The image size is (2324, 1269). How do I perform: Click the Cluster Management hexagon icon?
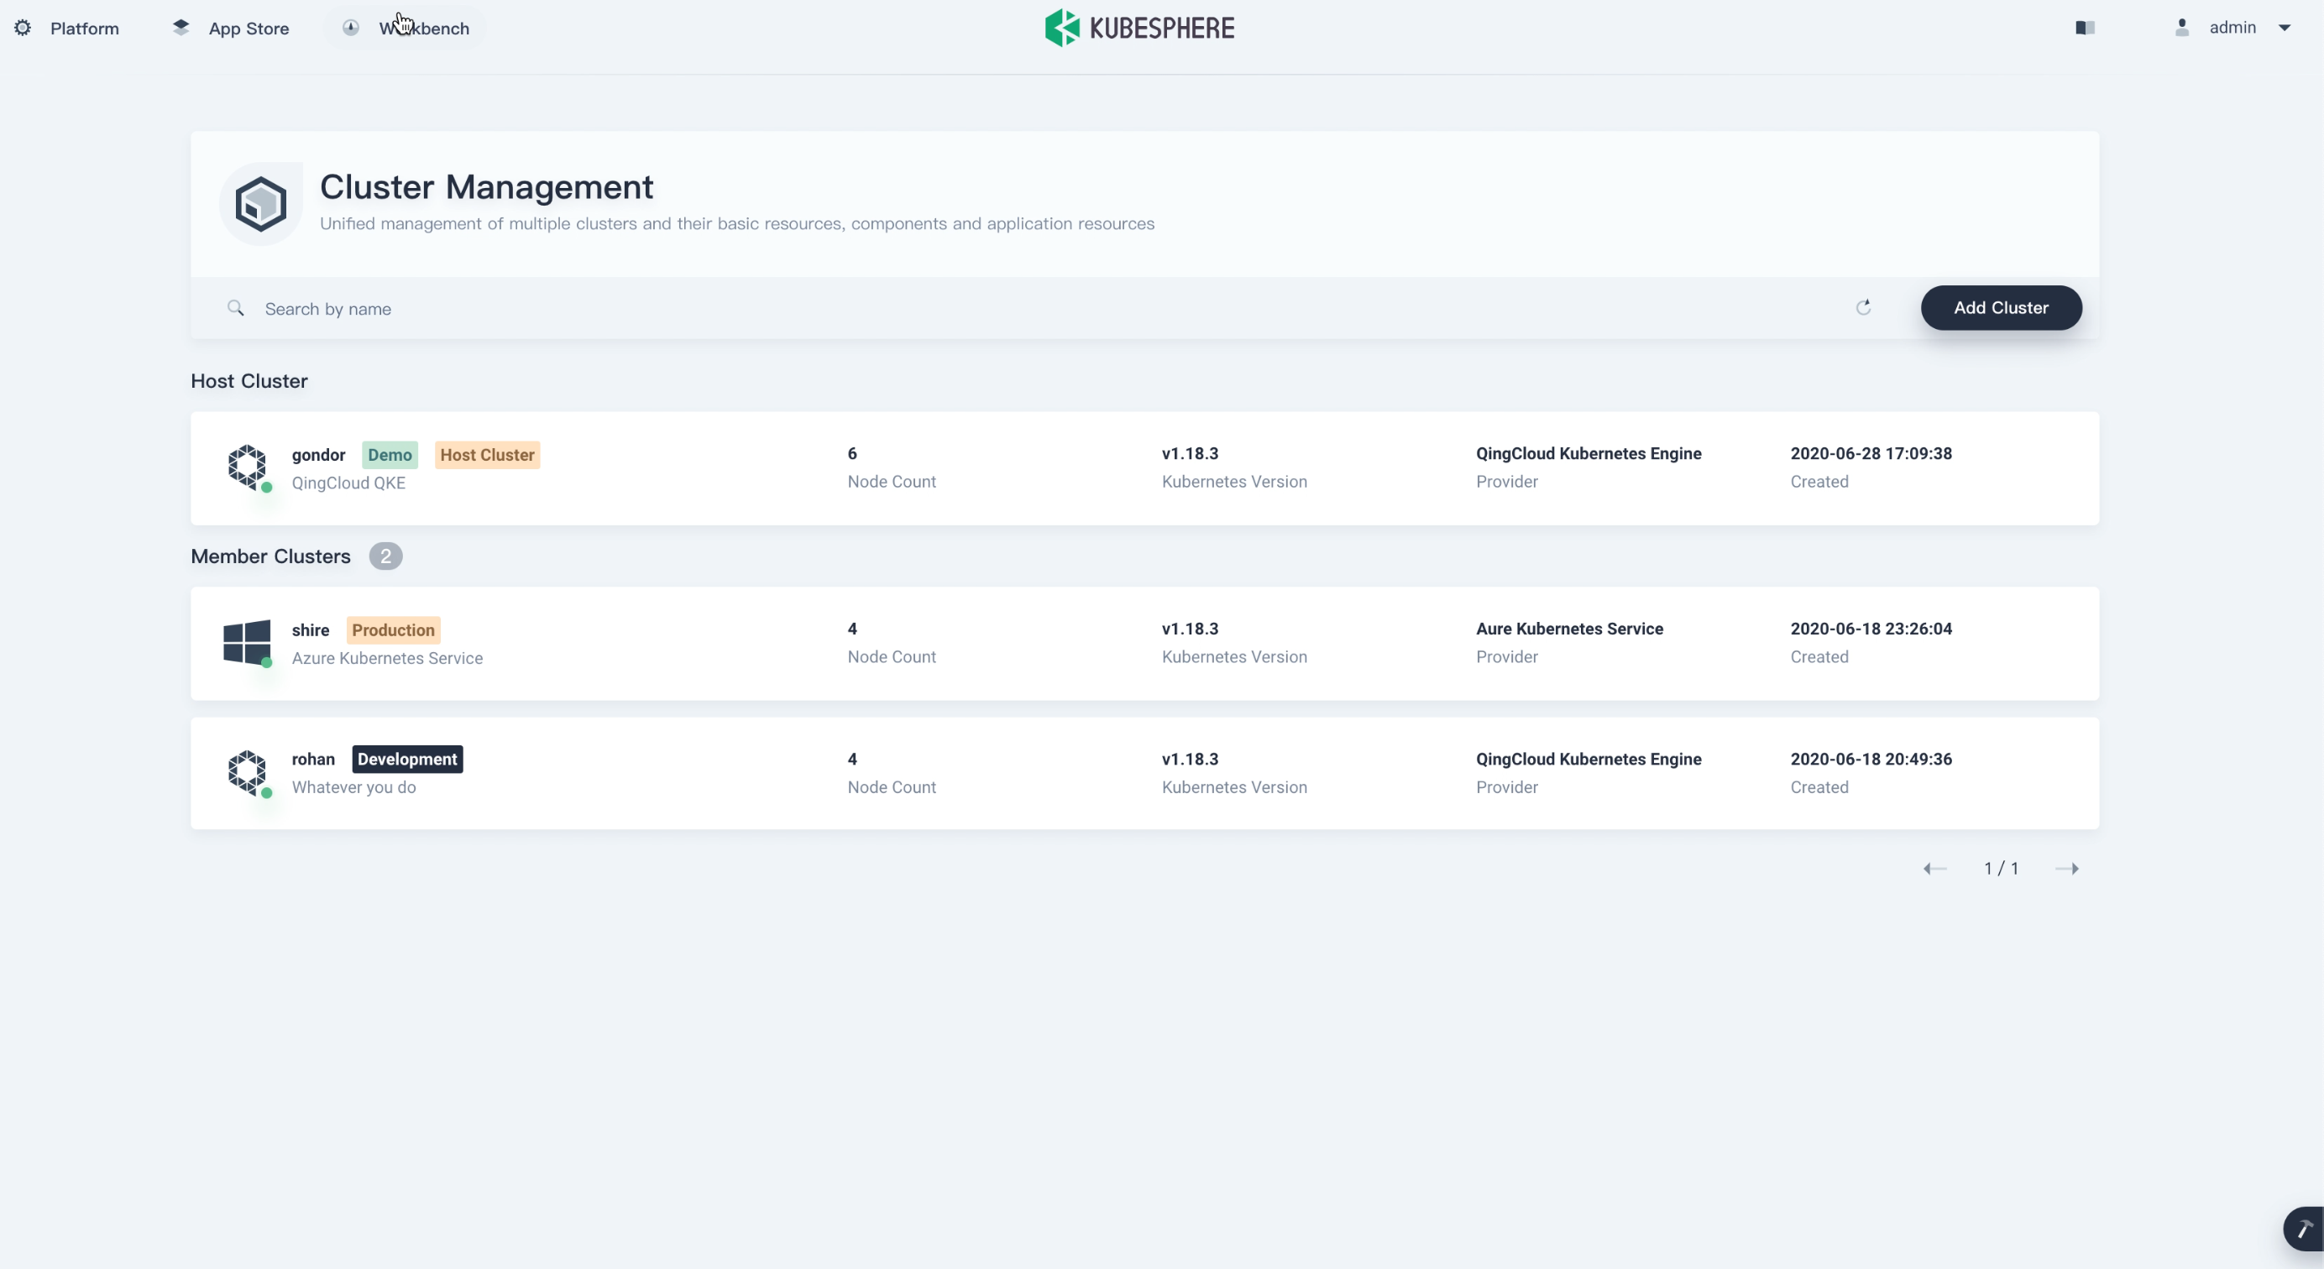click(261, 204)
